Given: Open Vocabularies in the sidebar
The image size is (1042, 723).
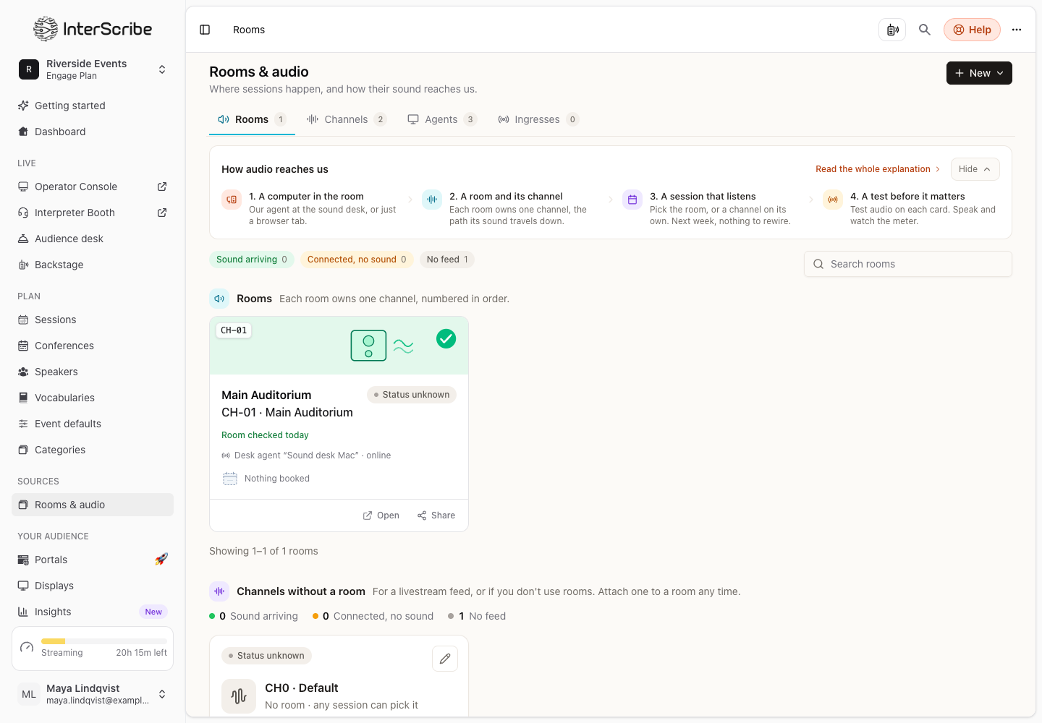Looking at the screenshot, I should (x=93, y=398).
